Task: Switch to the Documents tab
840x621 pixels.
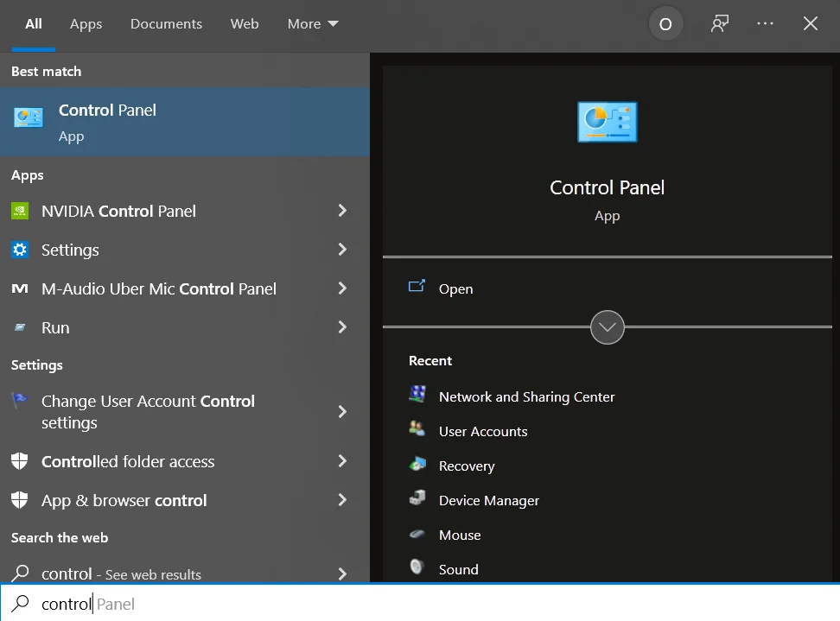Action: pyautogui.click(x=166, y=24)
